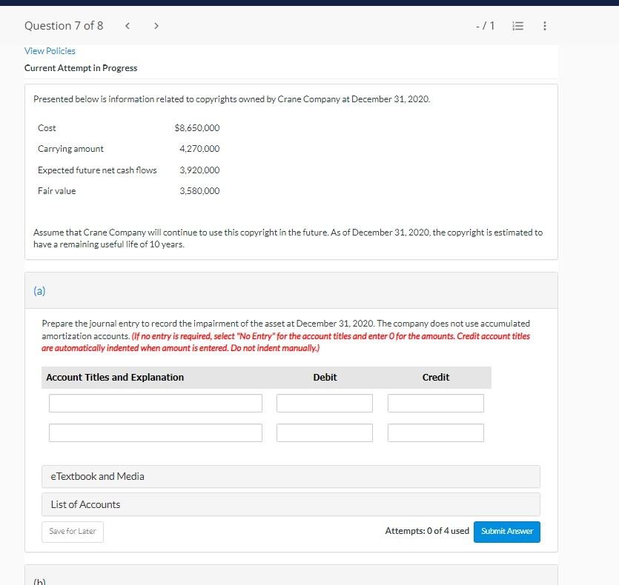Open the View Policies link

[x=50, y=50]
